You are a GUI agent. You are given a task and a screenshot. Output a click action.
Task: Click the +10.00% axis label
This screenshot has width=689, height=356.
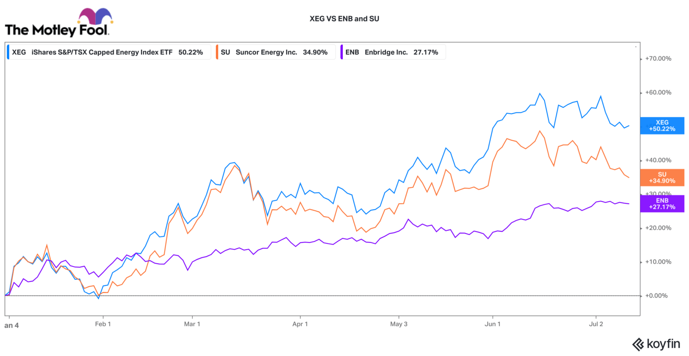pos(658,262)
